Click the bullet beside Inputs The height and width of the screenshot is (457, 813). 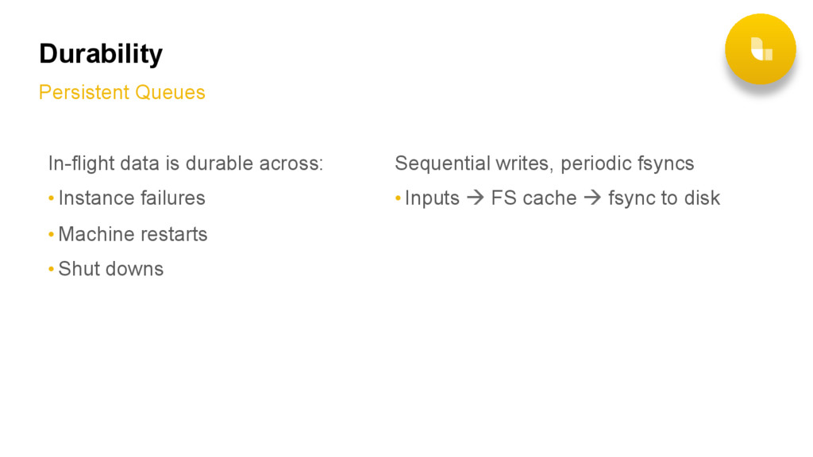pyautogui.click(x=398, y=198)
